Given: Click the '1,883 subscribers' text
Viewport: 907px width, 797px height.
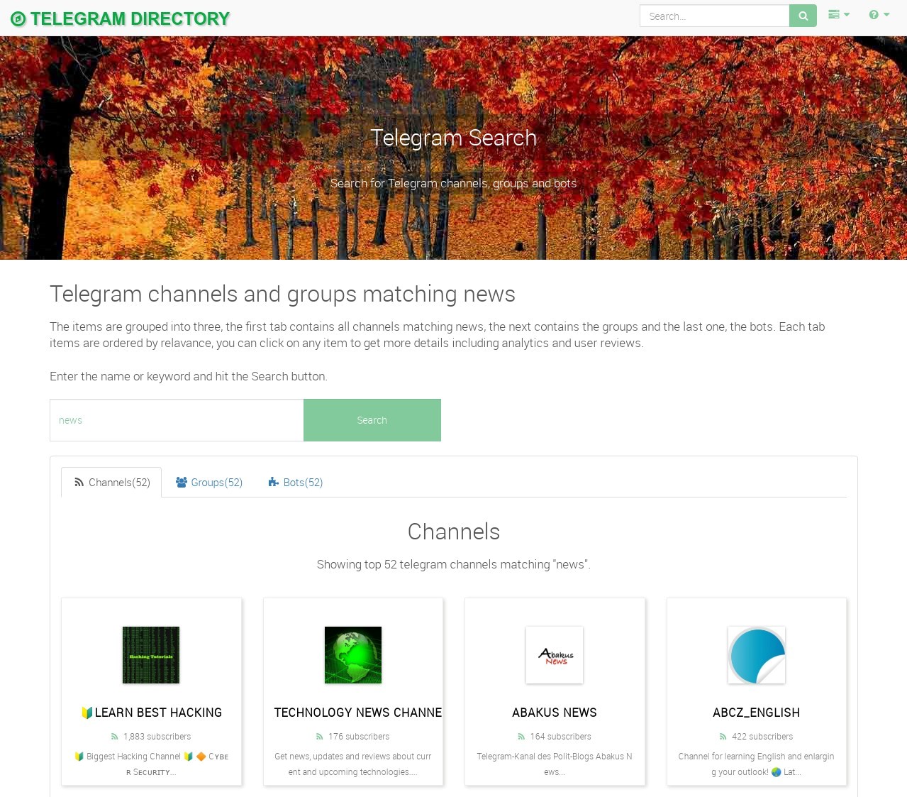Looking at the screenshot, I should click(157, 737).
